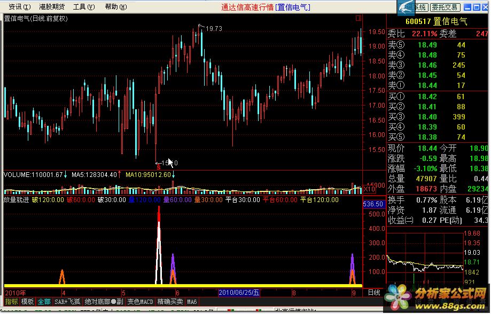The image size is (491, 314).
Task: Click the 卖⑤ price 18.49
Action: point(427,45)
